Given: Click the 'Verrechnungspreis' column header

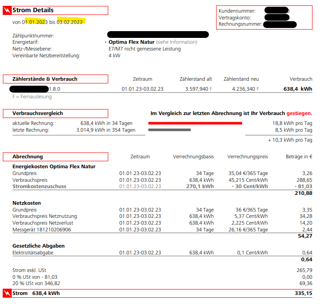Looking at the screenshot, I should point(248,157).
